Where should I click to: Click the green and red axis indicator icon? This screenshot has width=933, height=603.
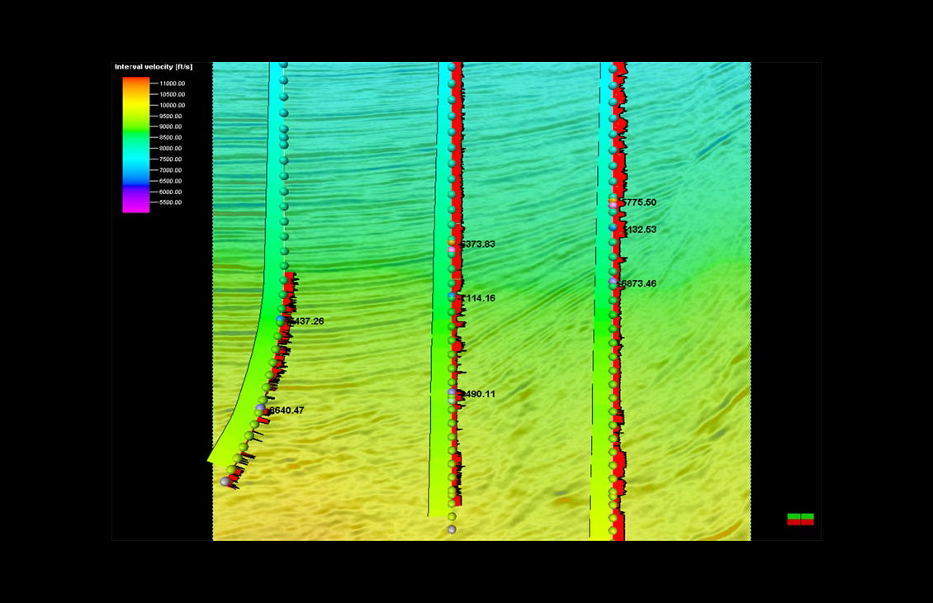800,519
